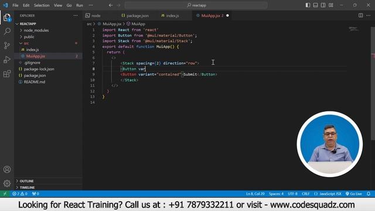Switch to package.json tab

138,16
